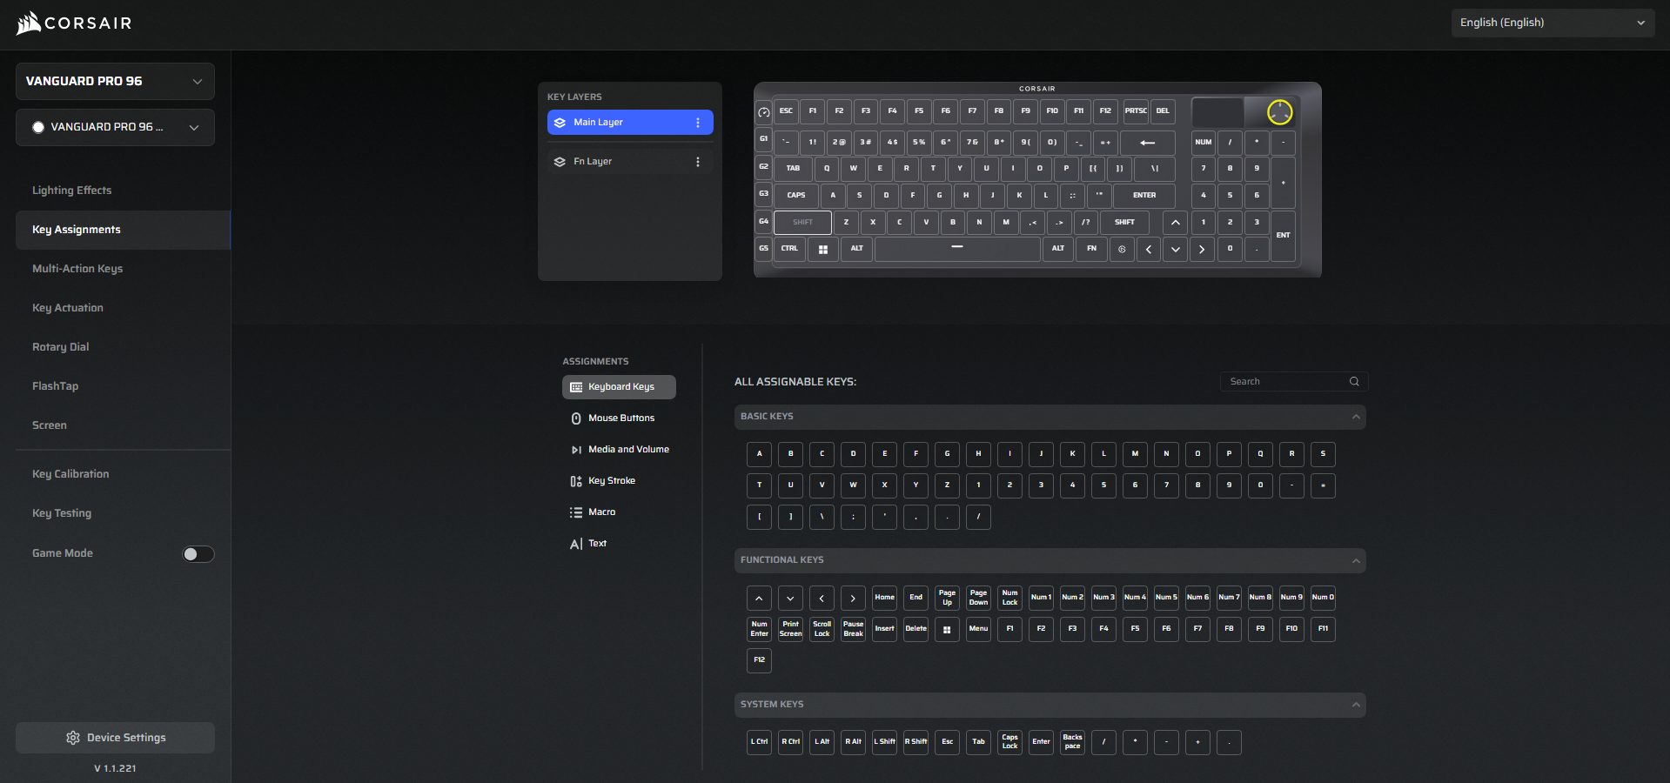The image size is (1670, 783).
Task: Open the Main Layer options menu
Action: click(x=698, y=123)
